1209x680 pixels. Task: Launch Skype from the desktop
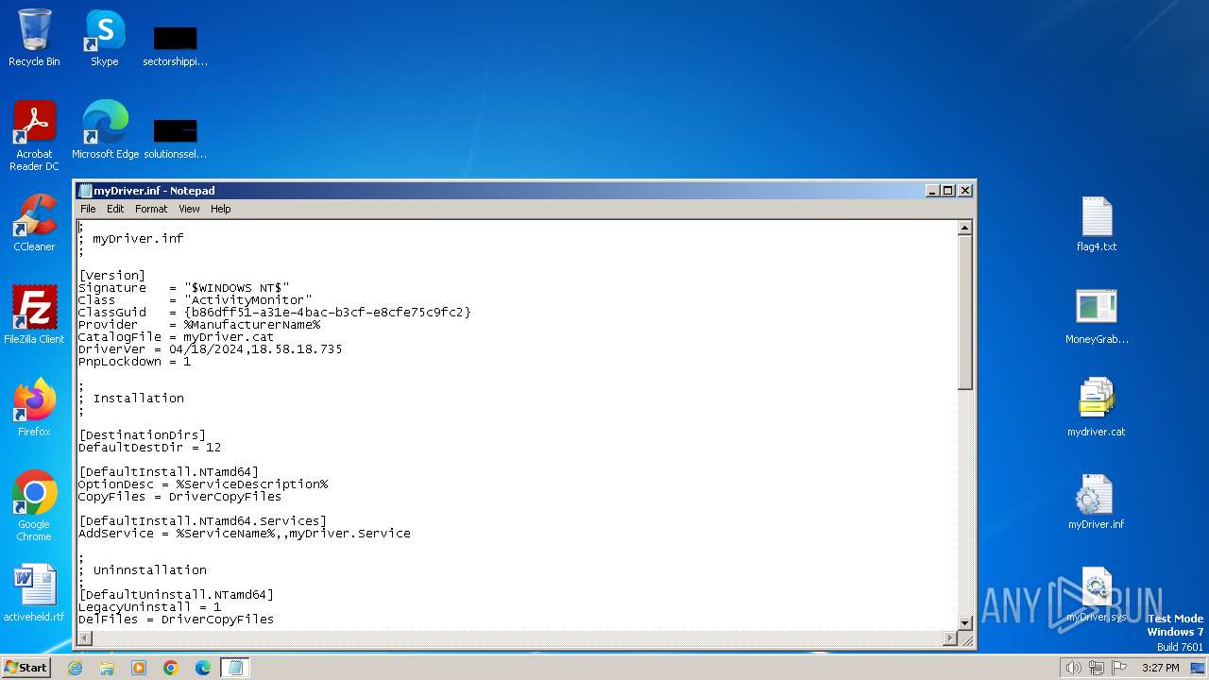coord(105,38)
